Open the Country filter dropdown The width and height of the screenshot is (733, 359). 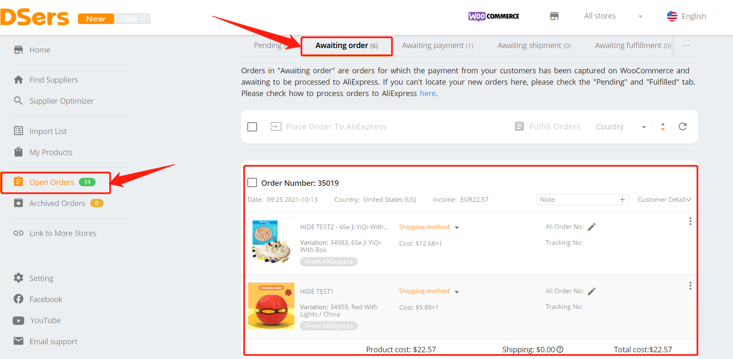pos(621,127)
